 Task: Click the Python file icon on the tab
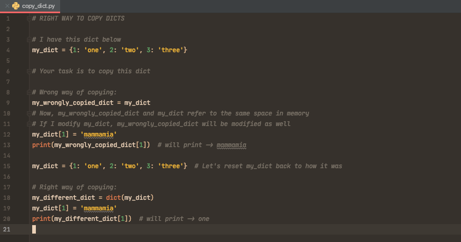pos(16,6)
